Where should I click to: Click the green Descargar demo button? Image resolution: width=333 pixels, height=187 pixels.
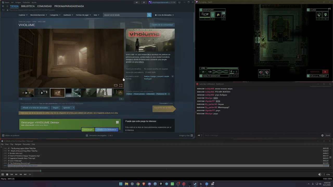(x=88, y=130)
